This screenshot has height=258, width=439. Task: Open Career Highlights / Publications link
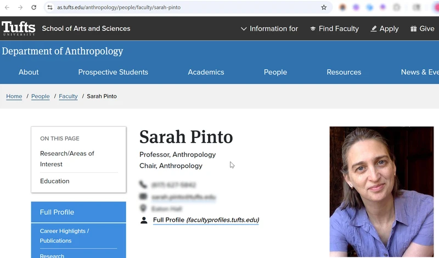click(64, 236)
